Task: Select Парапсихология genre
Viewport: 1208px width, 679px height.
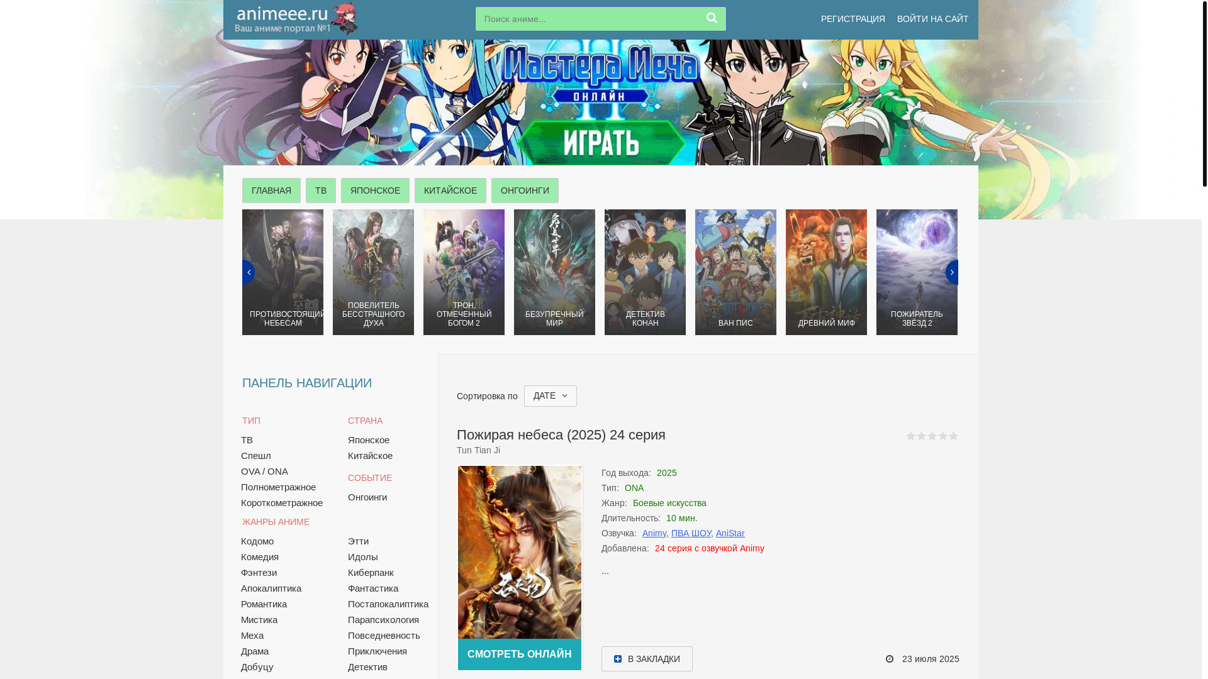Action: coord(383,620)
